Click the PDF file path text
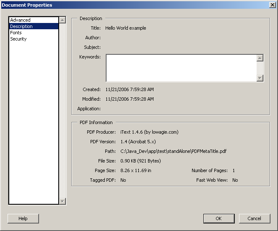Viewport: 278px width, 231px height. pyautogui.click(x=174, y=151)
